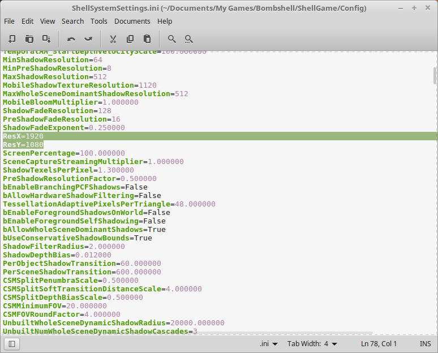Open the Find and Replace icon

coord(189,39)
